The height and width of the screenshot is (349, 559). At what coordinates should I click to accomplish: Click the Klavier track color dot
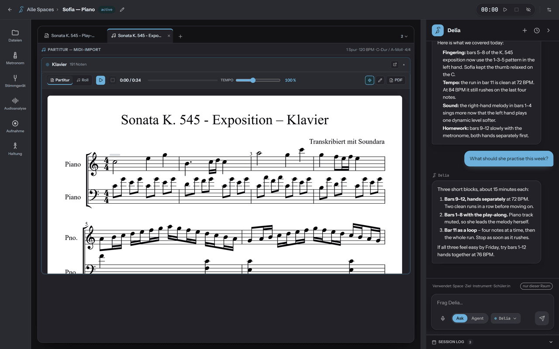pyautogui.click(x=48, y=65)
